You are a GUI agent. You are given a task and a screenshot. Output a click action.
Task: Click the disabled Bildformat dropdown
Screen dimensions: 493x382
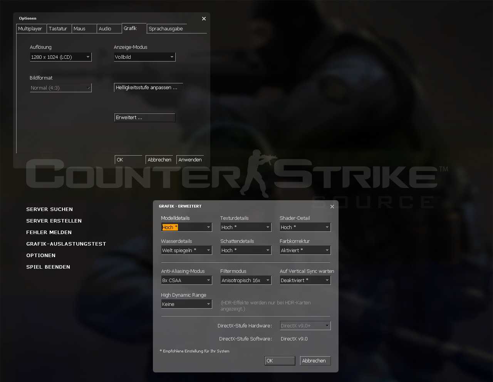coord(60,88)
